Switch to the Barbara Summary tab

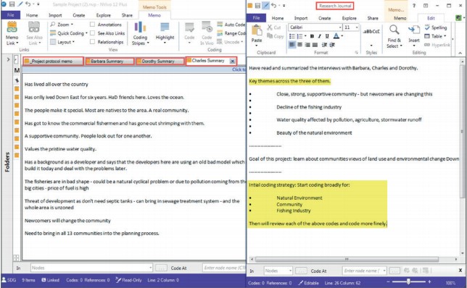pyautogui.click(x=109, y=62)
